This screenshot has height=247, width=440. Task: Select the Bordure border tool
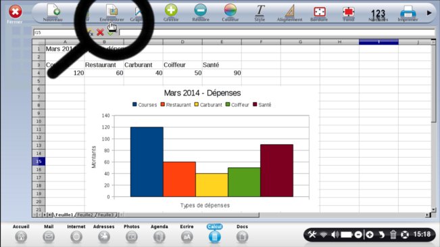tap(319, 12)
